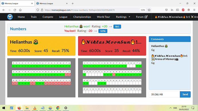Screen dimensions: 198x111
Task: Show hidden system tray icons
Action: coord(170,108)
